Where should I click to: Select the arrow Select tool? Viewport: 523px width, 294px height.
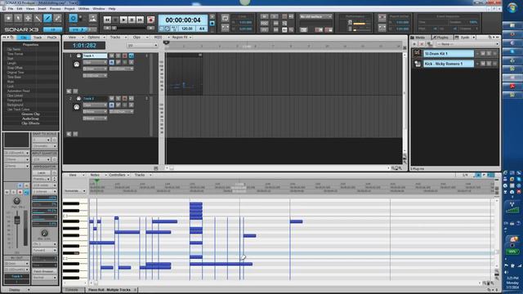click(x=18, y=18)
